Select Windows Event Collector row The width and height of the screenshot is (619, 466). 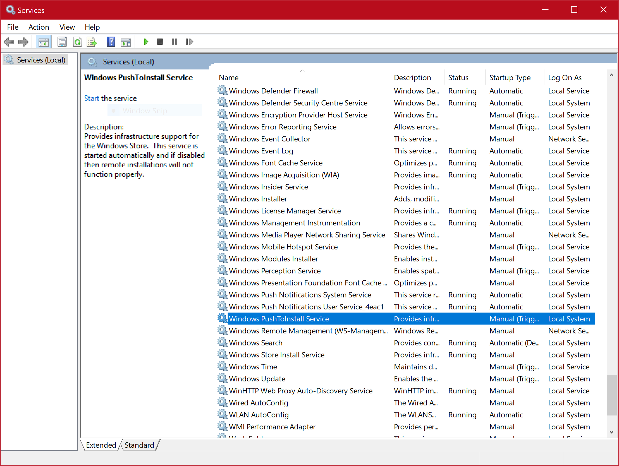[406, 139]
